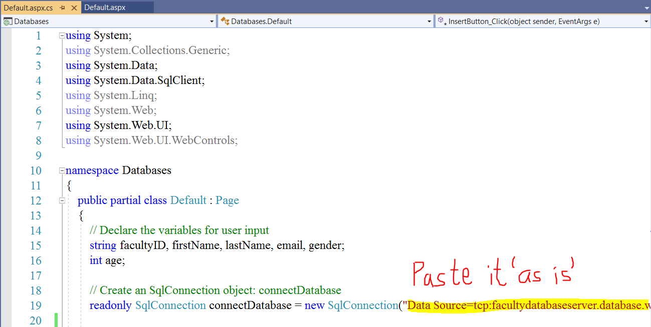Collapse the Default class block
This screenshot has width=651, height=327.
62,200
